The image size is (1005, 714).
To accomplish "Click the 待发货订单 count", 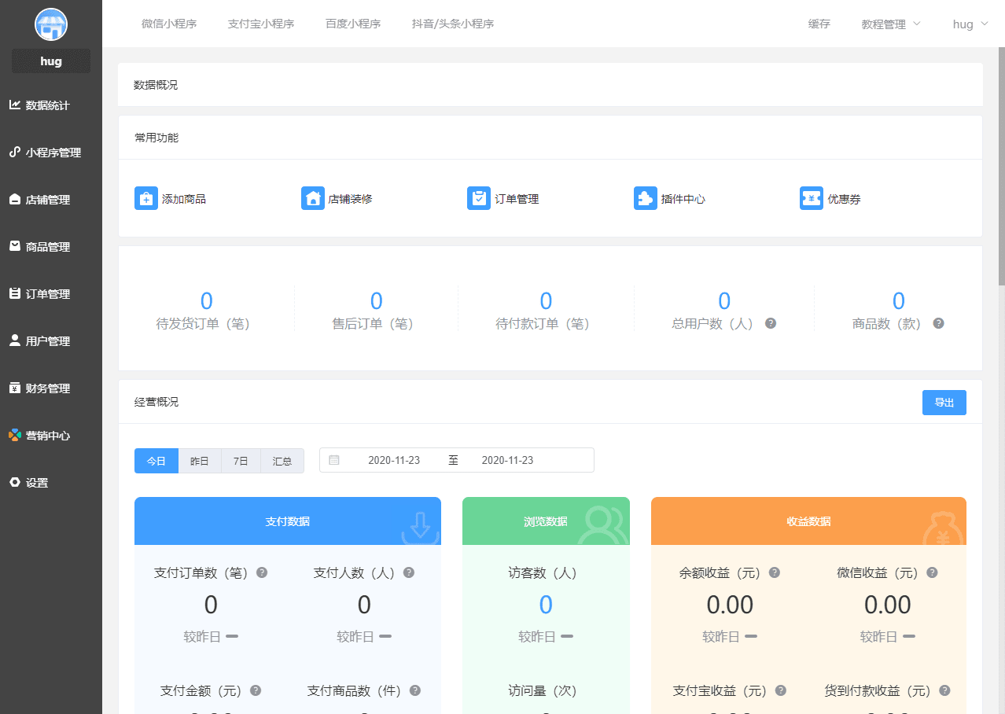I will (206, 300).
